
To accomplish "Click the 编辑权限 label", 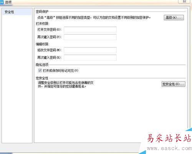I will pos(43,44).
